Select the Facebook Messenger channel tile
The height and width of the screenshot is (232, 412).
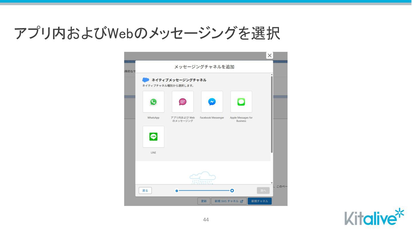pos(212,102)
